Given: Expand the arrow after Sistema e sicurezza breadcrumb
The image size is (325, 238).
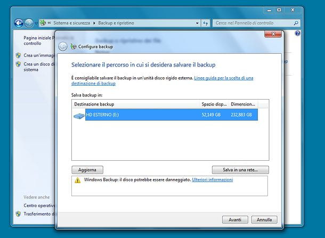Looking at the screenshot, I should click(x=94, y=23).
